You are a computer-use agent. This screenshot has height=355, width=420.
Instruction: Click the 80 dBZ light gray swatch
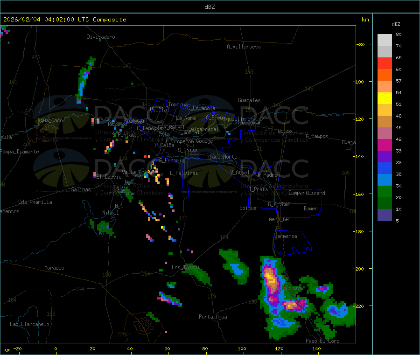(x=385, y=40)
